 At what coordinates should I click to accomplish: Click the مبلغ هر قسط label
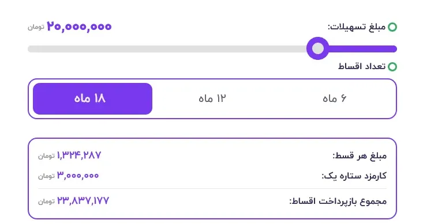[360, 155]
